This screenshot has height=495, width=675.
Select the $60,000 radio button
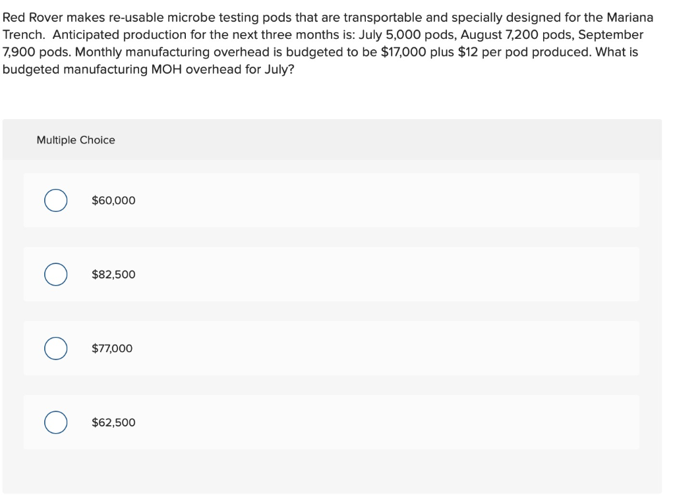pos(55,201)
